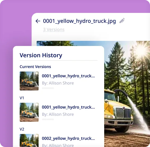
Task: Open the V2 truck thumbnail
Action: tap(29, 141)
